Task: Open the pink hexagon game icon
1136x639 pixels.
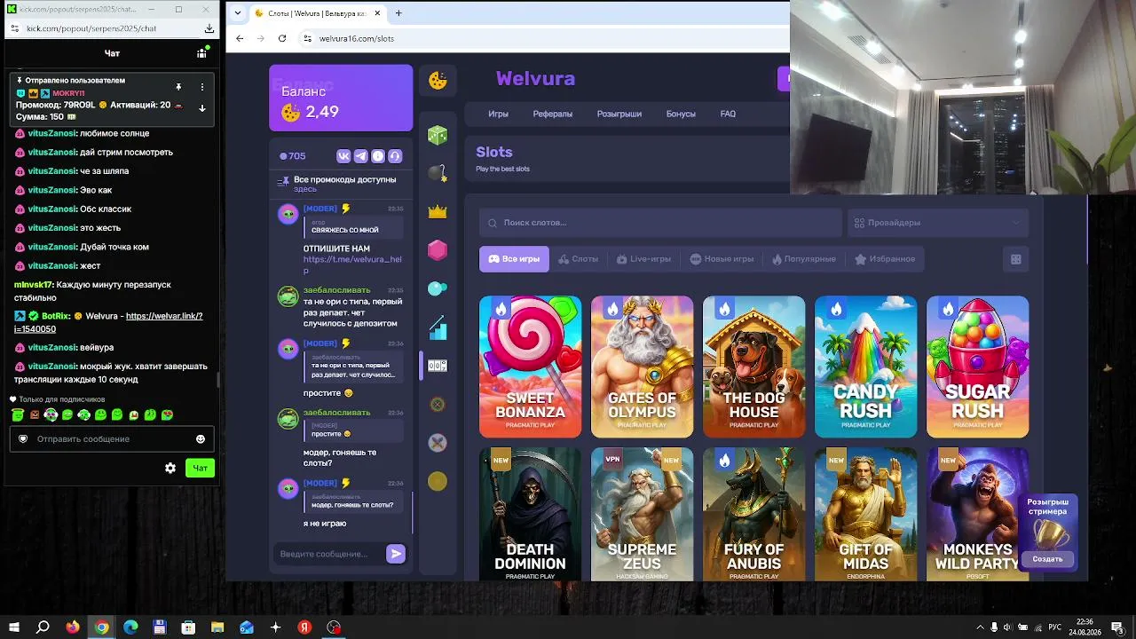Action: point(438,250)
